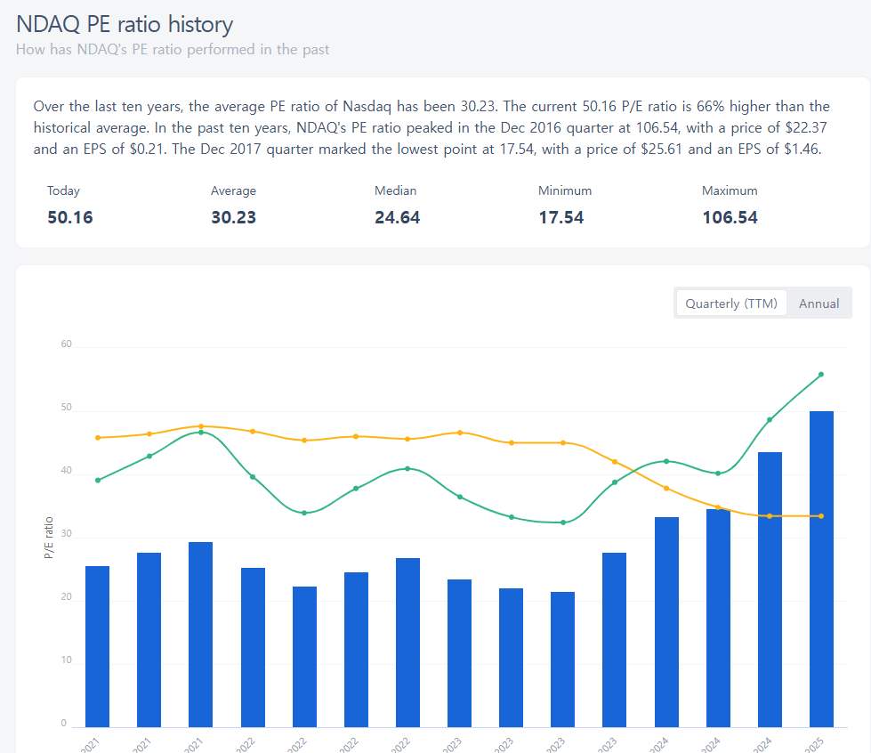Screen dimensions: 871x753
Task: Click the 'NDAQ PE ratio history' heading
Action: 125,24
